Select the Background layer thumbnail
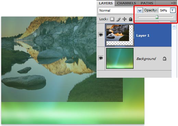The width and height of the screenshot is (178, 126). tap(120, 58)
